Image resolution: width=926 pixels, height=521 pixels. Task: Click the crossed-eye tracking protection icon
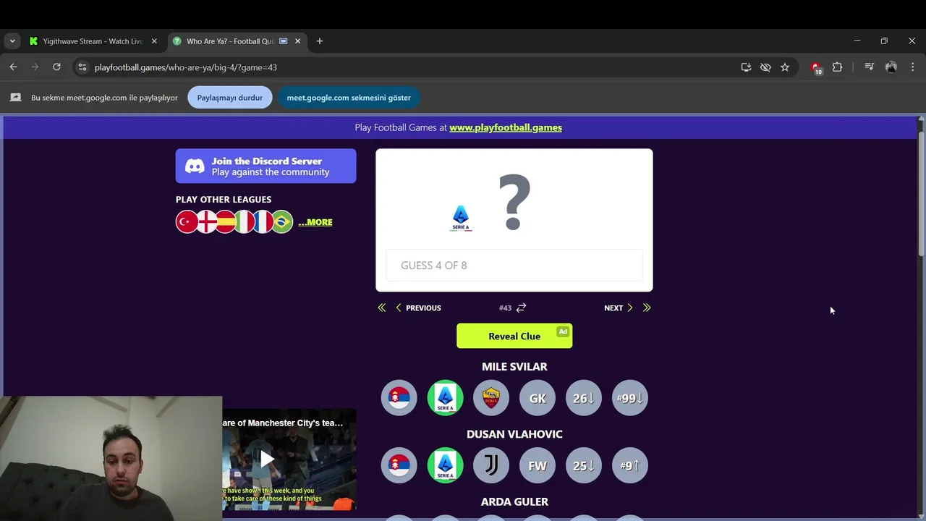tap(765, 67)
